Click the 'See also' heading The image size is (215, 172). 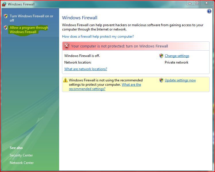[16, 148]
